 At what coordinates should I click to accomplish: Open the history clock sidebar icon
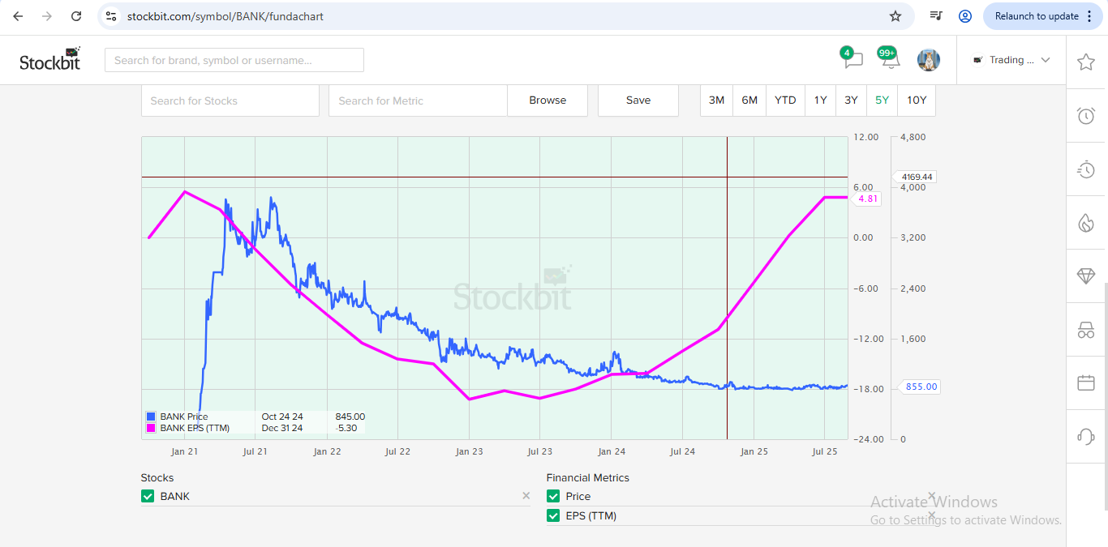(x=1086, y=169)
